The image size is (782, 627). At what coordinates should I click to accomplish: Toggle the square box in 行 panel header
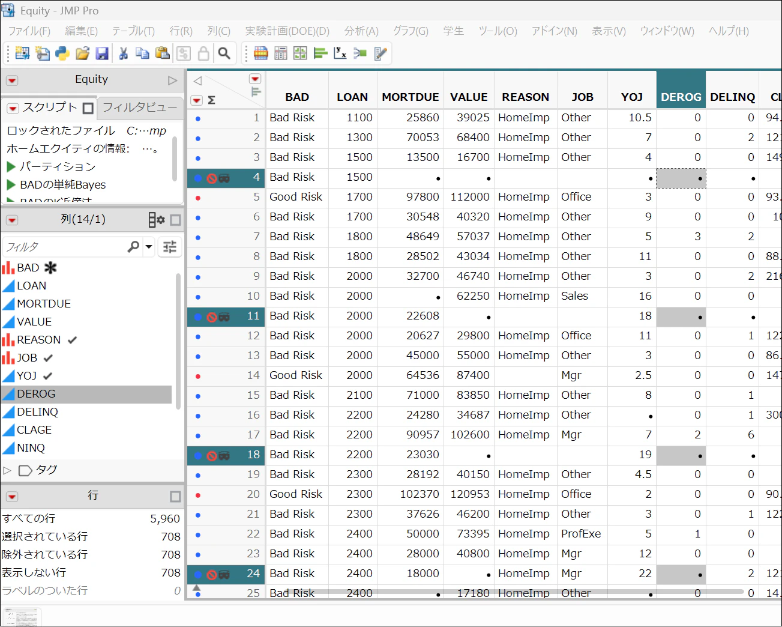pos(175,497)
